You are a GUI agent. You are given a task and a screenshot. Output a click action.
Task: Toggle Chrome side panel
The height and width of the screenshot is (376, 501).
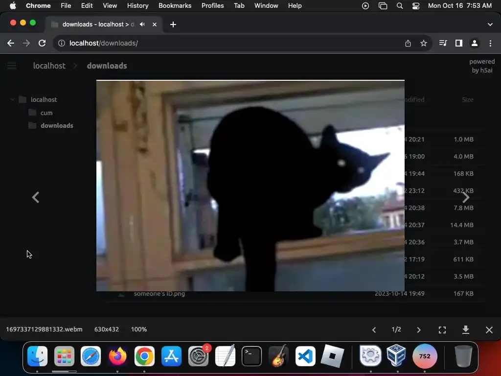click(459, 43)
